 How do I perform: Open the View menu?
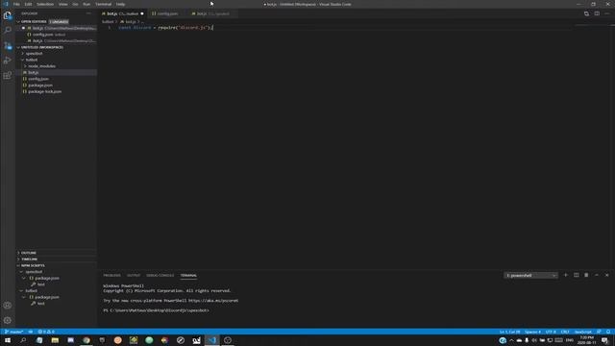pyautogui.click(x=62, y=4)
